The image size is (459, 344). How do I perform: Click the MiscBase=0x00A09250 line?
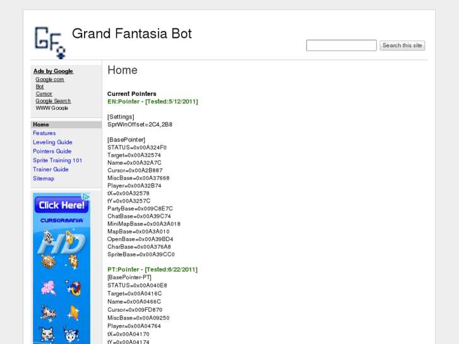pyautogui.click(x=138, y=318)
